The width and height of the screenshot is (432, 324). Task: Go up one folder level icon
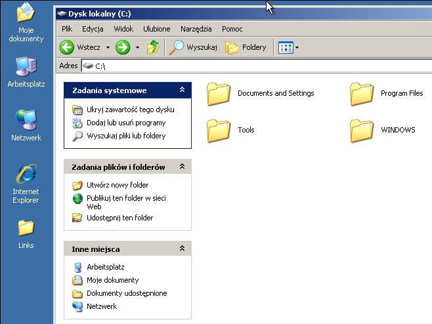pos(153,47)
